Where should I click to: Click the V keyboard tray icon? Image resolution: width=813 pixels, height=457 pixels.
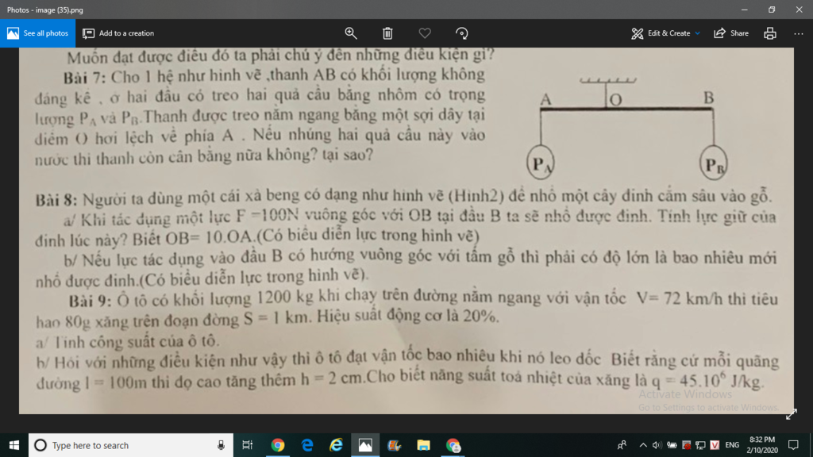[x=715, y=445]
